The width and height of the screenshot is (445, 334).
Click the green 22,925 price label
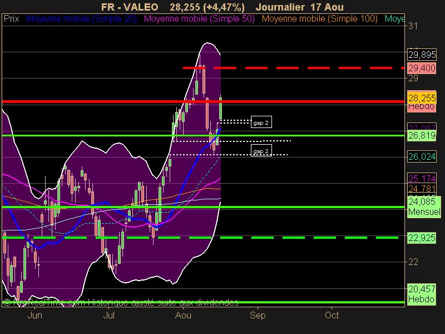pyautogui.click(x=422, y=238)
